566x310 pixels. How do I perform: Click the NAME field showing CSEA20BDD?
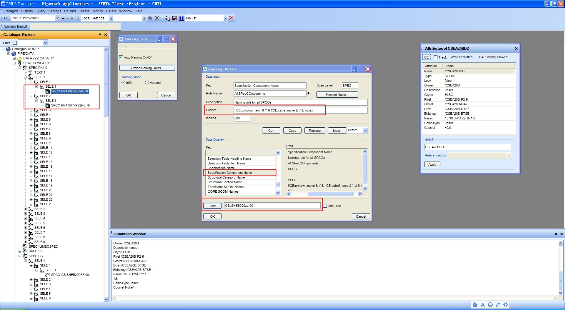(x=467, y=147)
